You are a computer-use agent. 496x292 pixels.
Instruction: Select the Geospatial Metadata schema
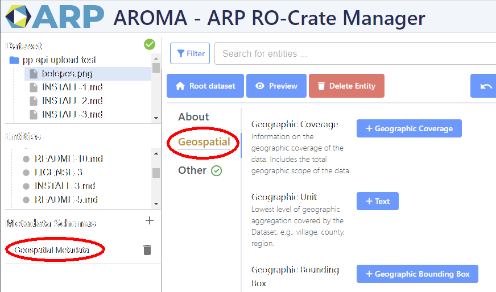(52, 250)
